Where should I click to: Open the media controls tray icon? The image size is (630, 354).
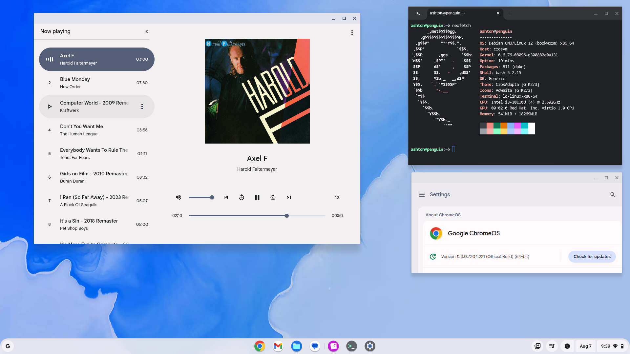point(552,346)
